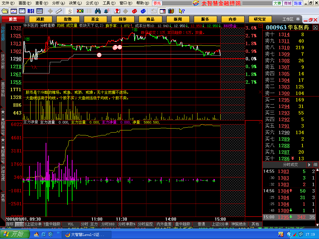This screenshot has width=319, height=239.
Task: Switch to the 商品 tab
Action: 150,19
